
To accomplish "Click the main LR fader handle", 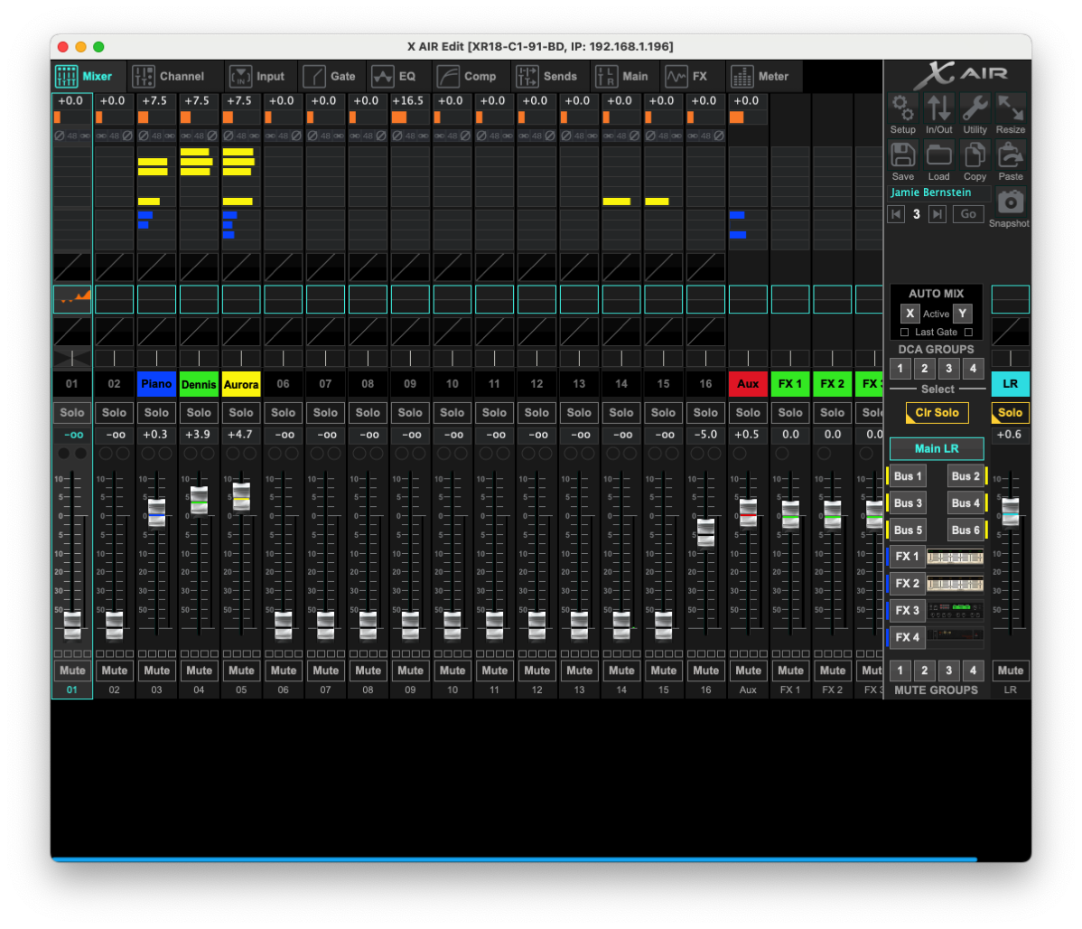I will [1011, 511].
